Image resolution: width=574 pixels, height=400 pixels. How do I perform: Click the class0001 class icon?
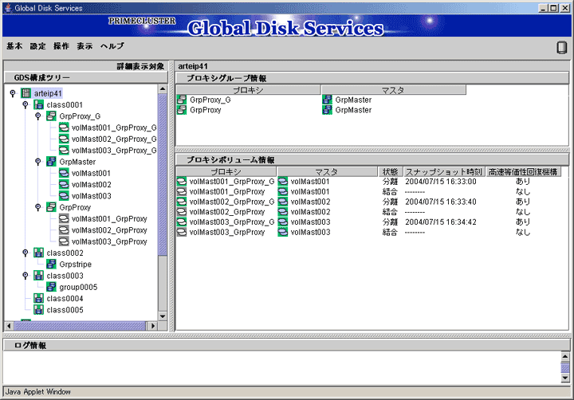tap(38, 104)
